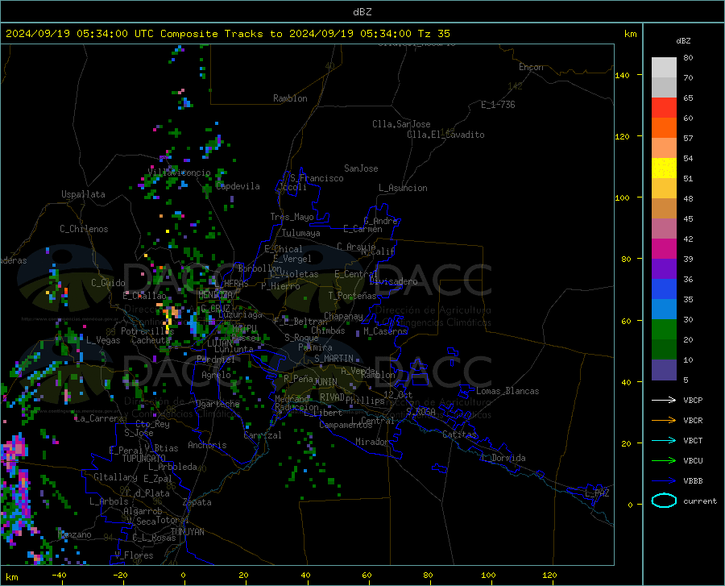725x586 pixels.
Task: Click the Perdriel label
Action: [x=215, y=359]
